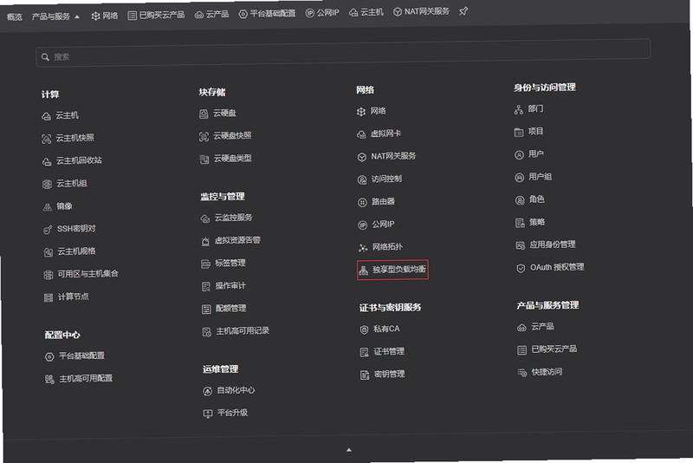Image resolution: width=693 pixels, height=463 pixels.
Task: Click the 云硬盘快照 icon
Action: pos(204,137)
